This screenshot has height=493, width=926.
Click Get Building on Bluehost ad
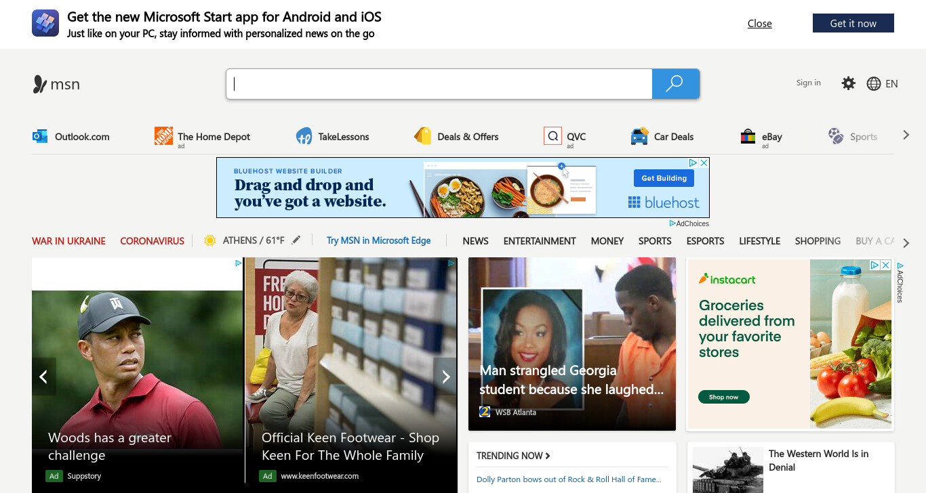(x=664, y=178)
